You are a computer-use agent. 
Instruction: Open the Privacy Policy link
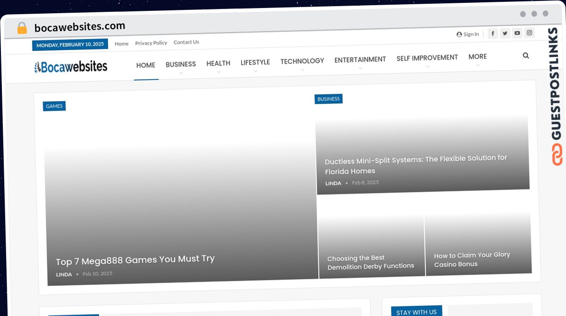151,43
